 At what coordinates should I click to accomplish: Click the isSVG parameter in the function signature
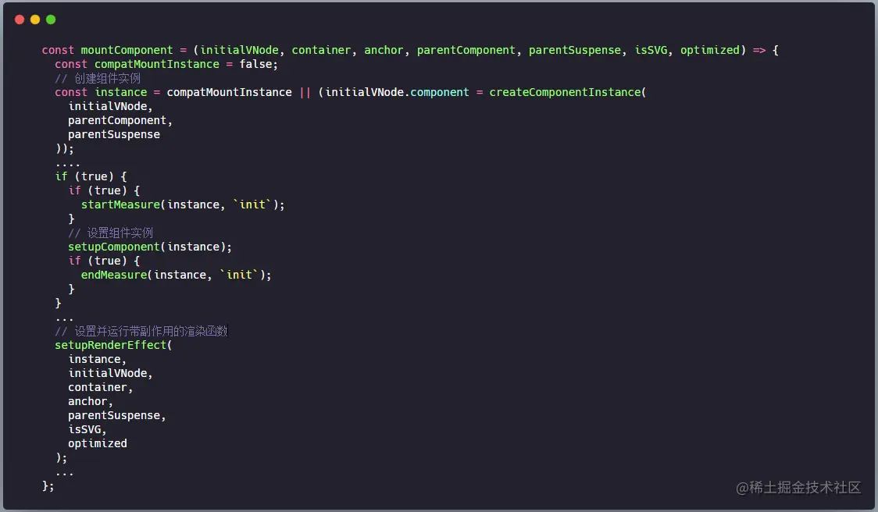click(651, 51)
